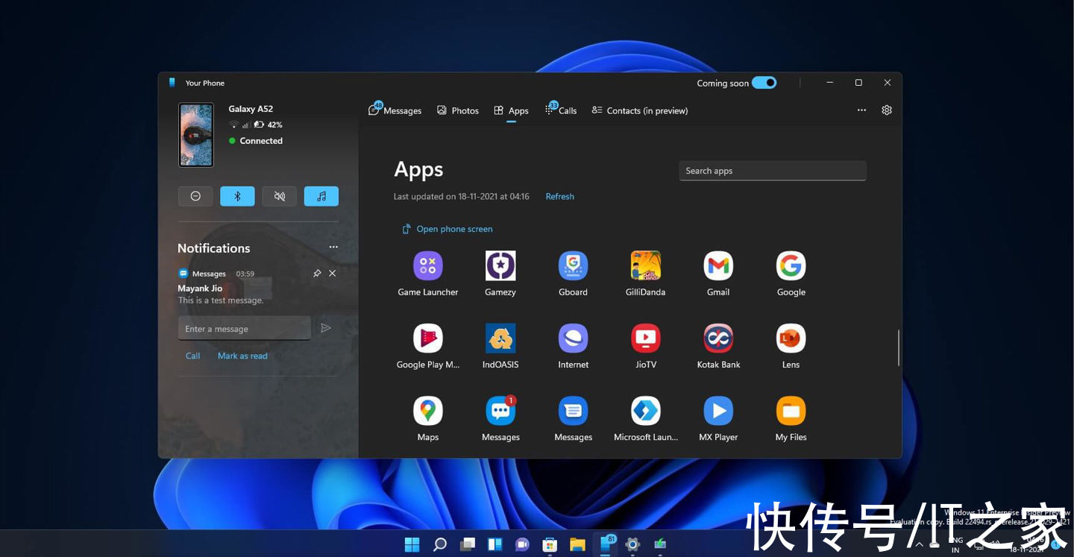Open Teams Chat on taskbar
Image resolution: width=1074 pixels, height=557 pixels.
[x=522, y=544]
